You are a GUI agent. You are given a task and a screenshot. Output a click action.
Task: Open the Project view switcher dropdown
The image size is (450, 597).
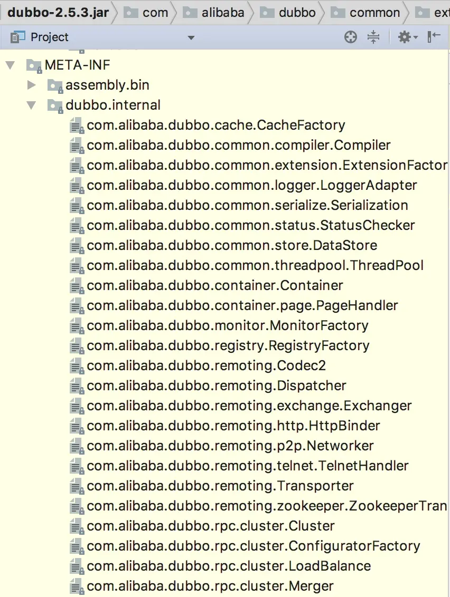click(191, 37)
